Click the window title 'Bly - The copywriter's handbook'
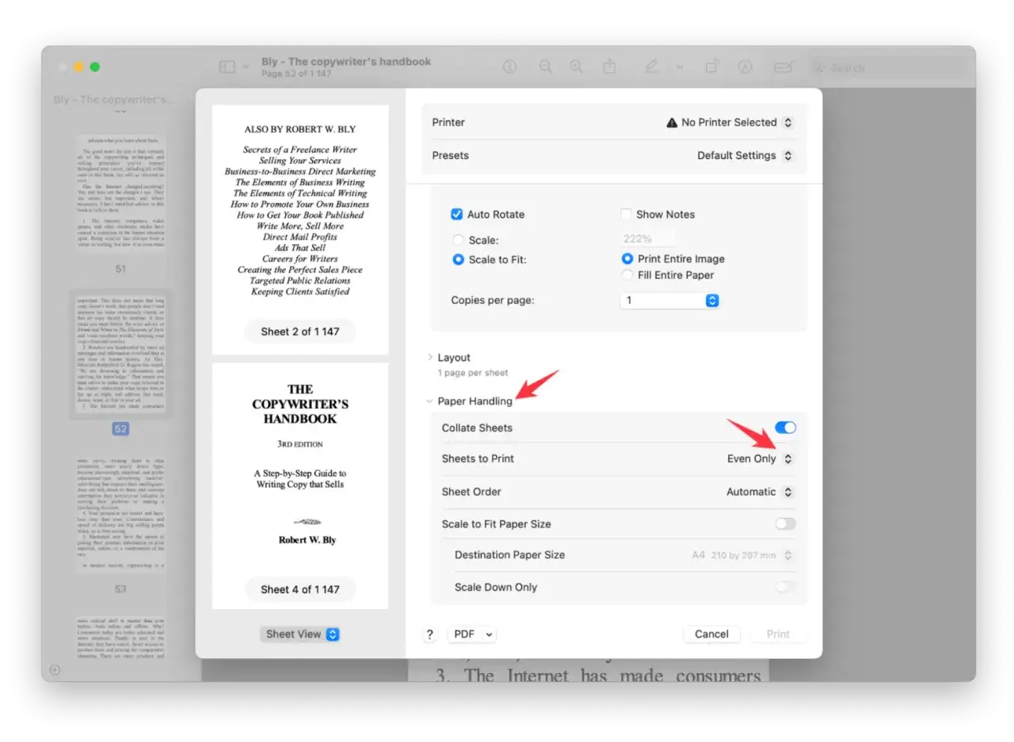 tap(346, 62)
